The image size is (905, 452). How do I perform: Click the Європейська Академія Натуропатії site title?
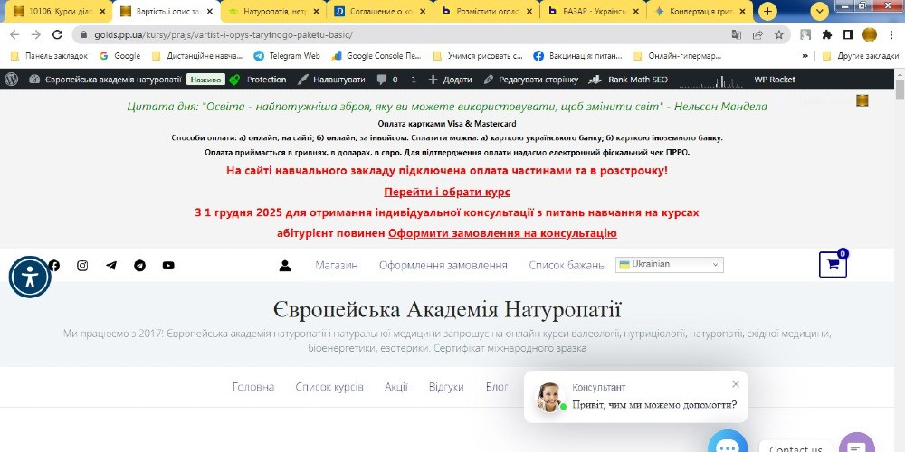(x=447, y=310)
